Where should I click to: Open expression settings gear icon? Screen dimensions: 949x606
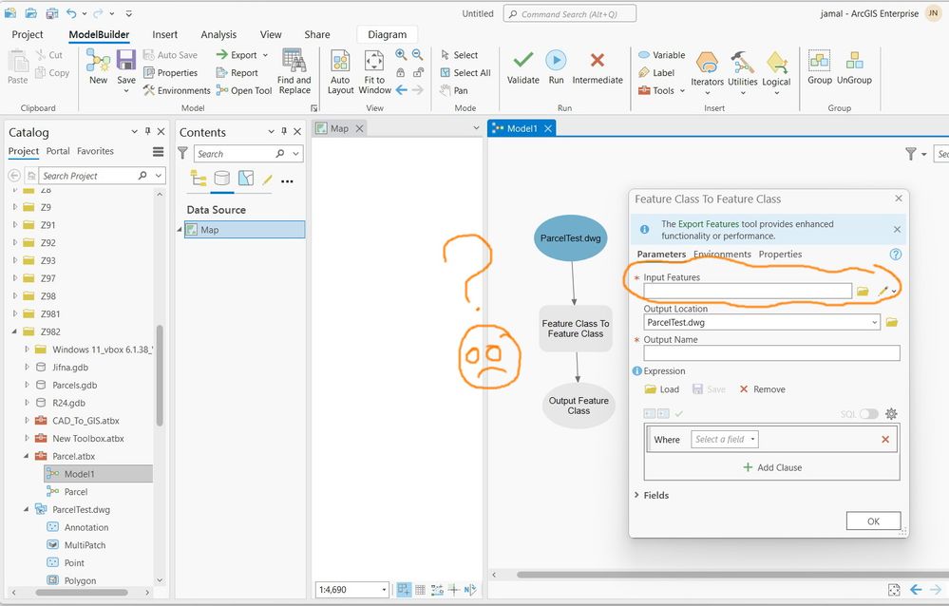pyautogui.click(x=891, y=414)
